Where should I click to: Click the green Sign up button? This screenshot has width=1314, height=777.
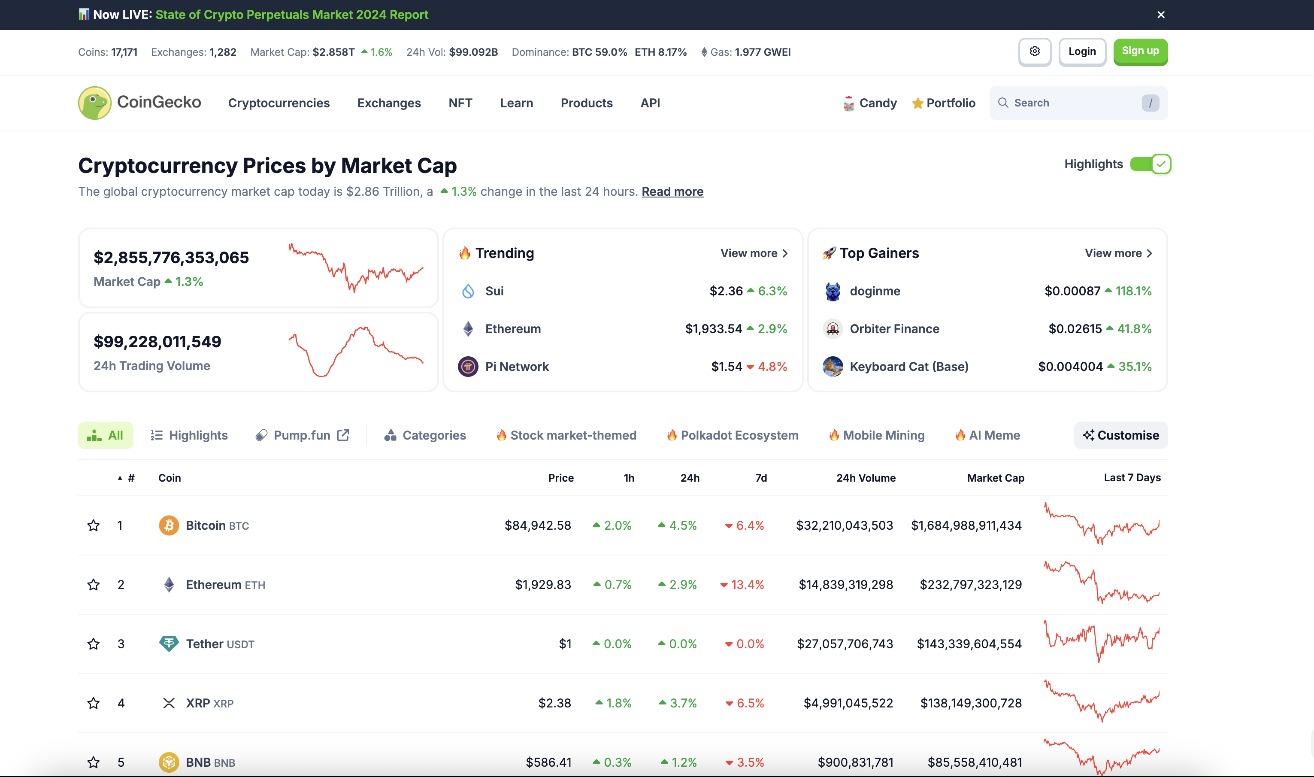(x=1140, y=52)
